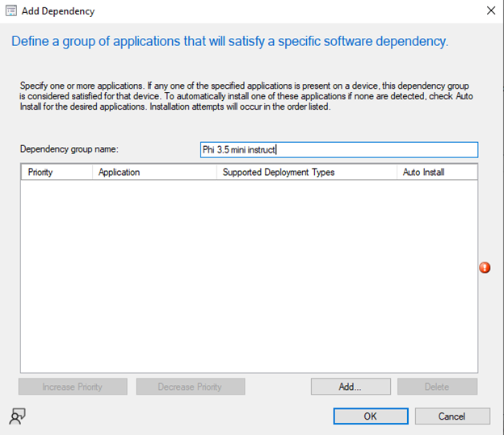
Task: Click inside the empty applications list
Action: [249, 274]
